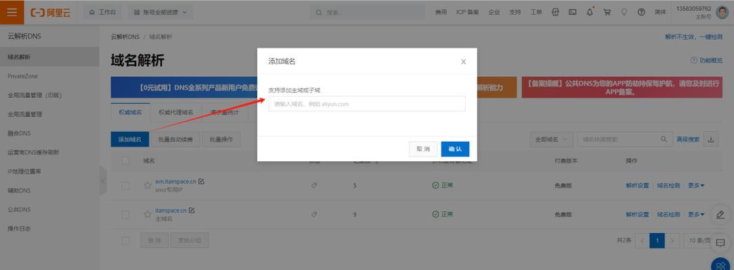
Task: Switch to the 权威代理域名 tab
Action: pyautogui.click(x=175, y=112)
